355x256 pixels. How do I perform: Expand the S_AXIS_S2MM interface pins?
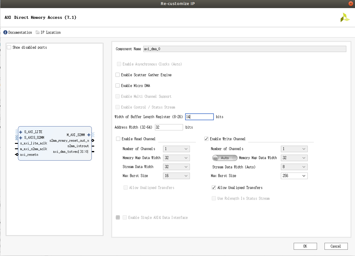pos(20,137)
